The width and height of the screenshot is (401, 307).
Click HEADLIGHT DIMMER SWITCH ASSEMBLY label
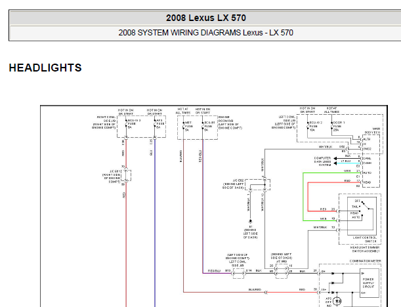[x=365, y=249]
